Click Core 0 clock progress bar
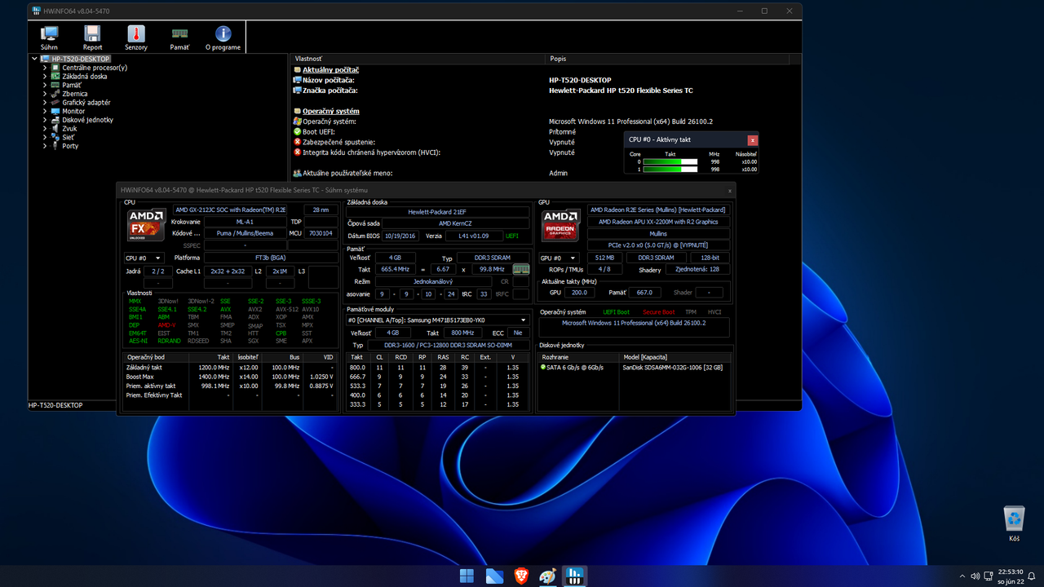This screenshot has height=587, width=1044. (670, 162)
